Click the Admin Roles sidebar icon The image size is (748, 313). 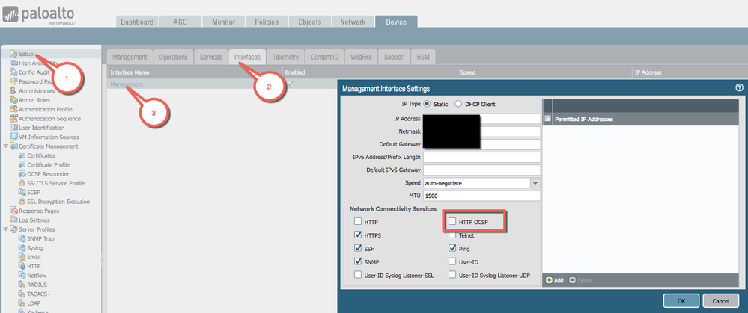[13, 100]
